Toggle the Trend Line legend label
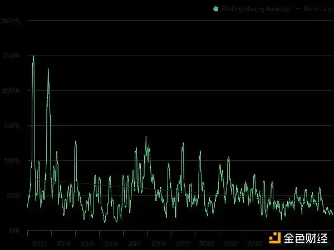The image size is (334, 250). [x=318, y=9]
